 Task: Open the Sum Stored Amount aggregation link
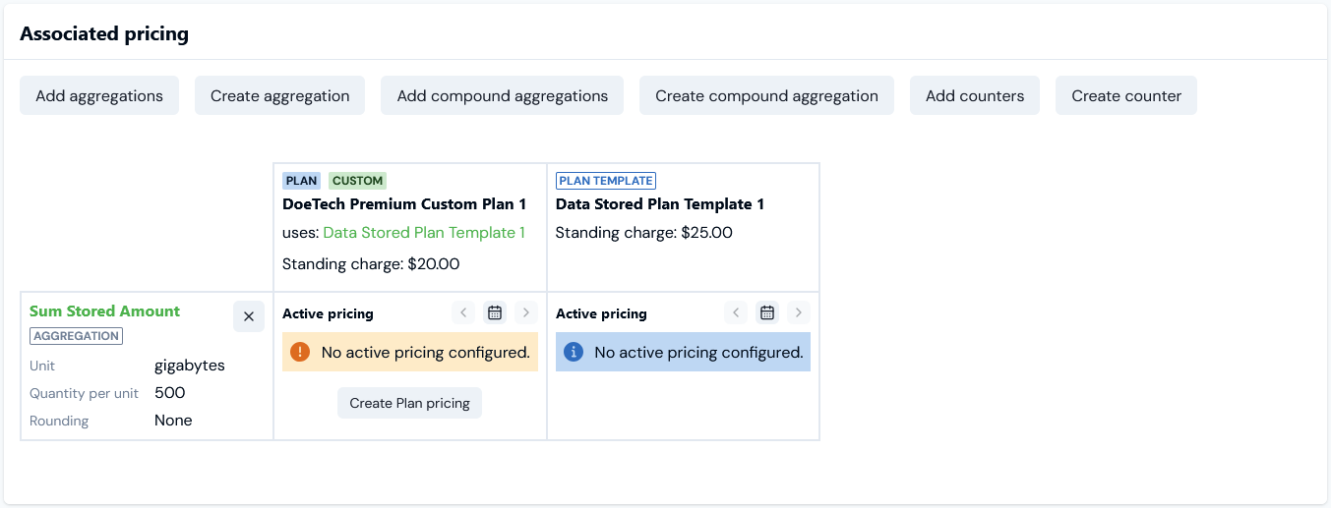pyautogui.click(x=104, y=310)
